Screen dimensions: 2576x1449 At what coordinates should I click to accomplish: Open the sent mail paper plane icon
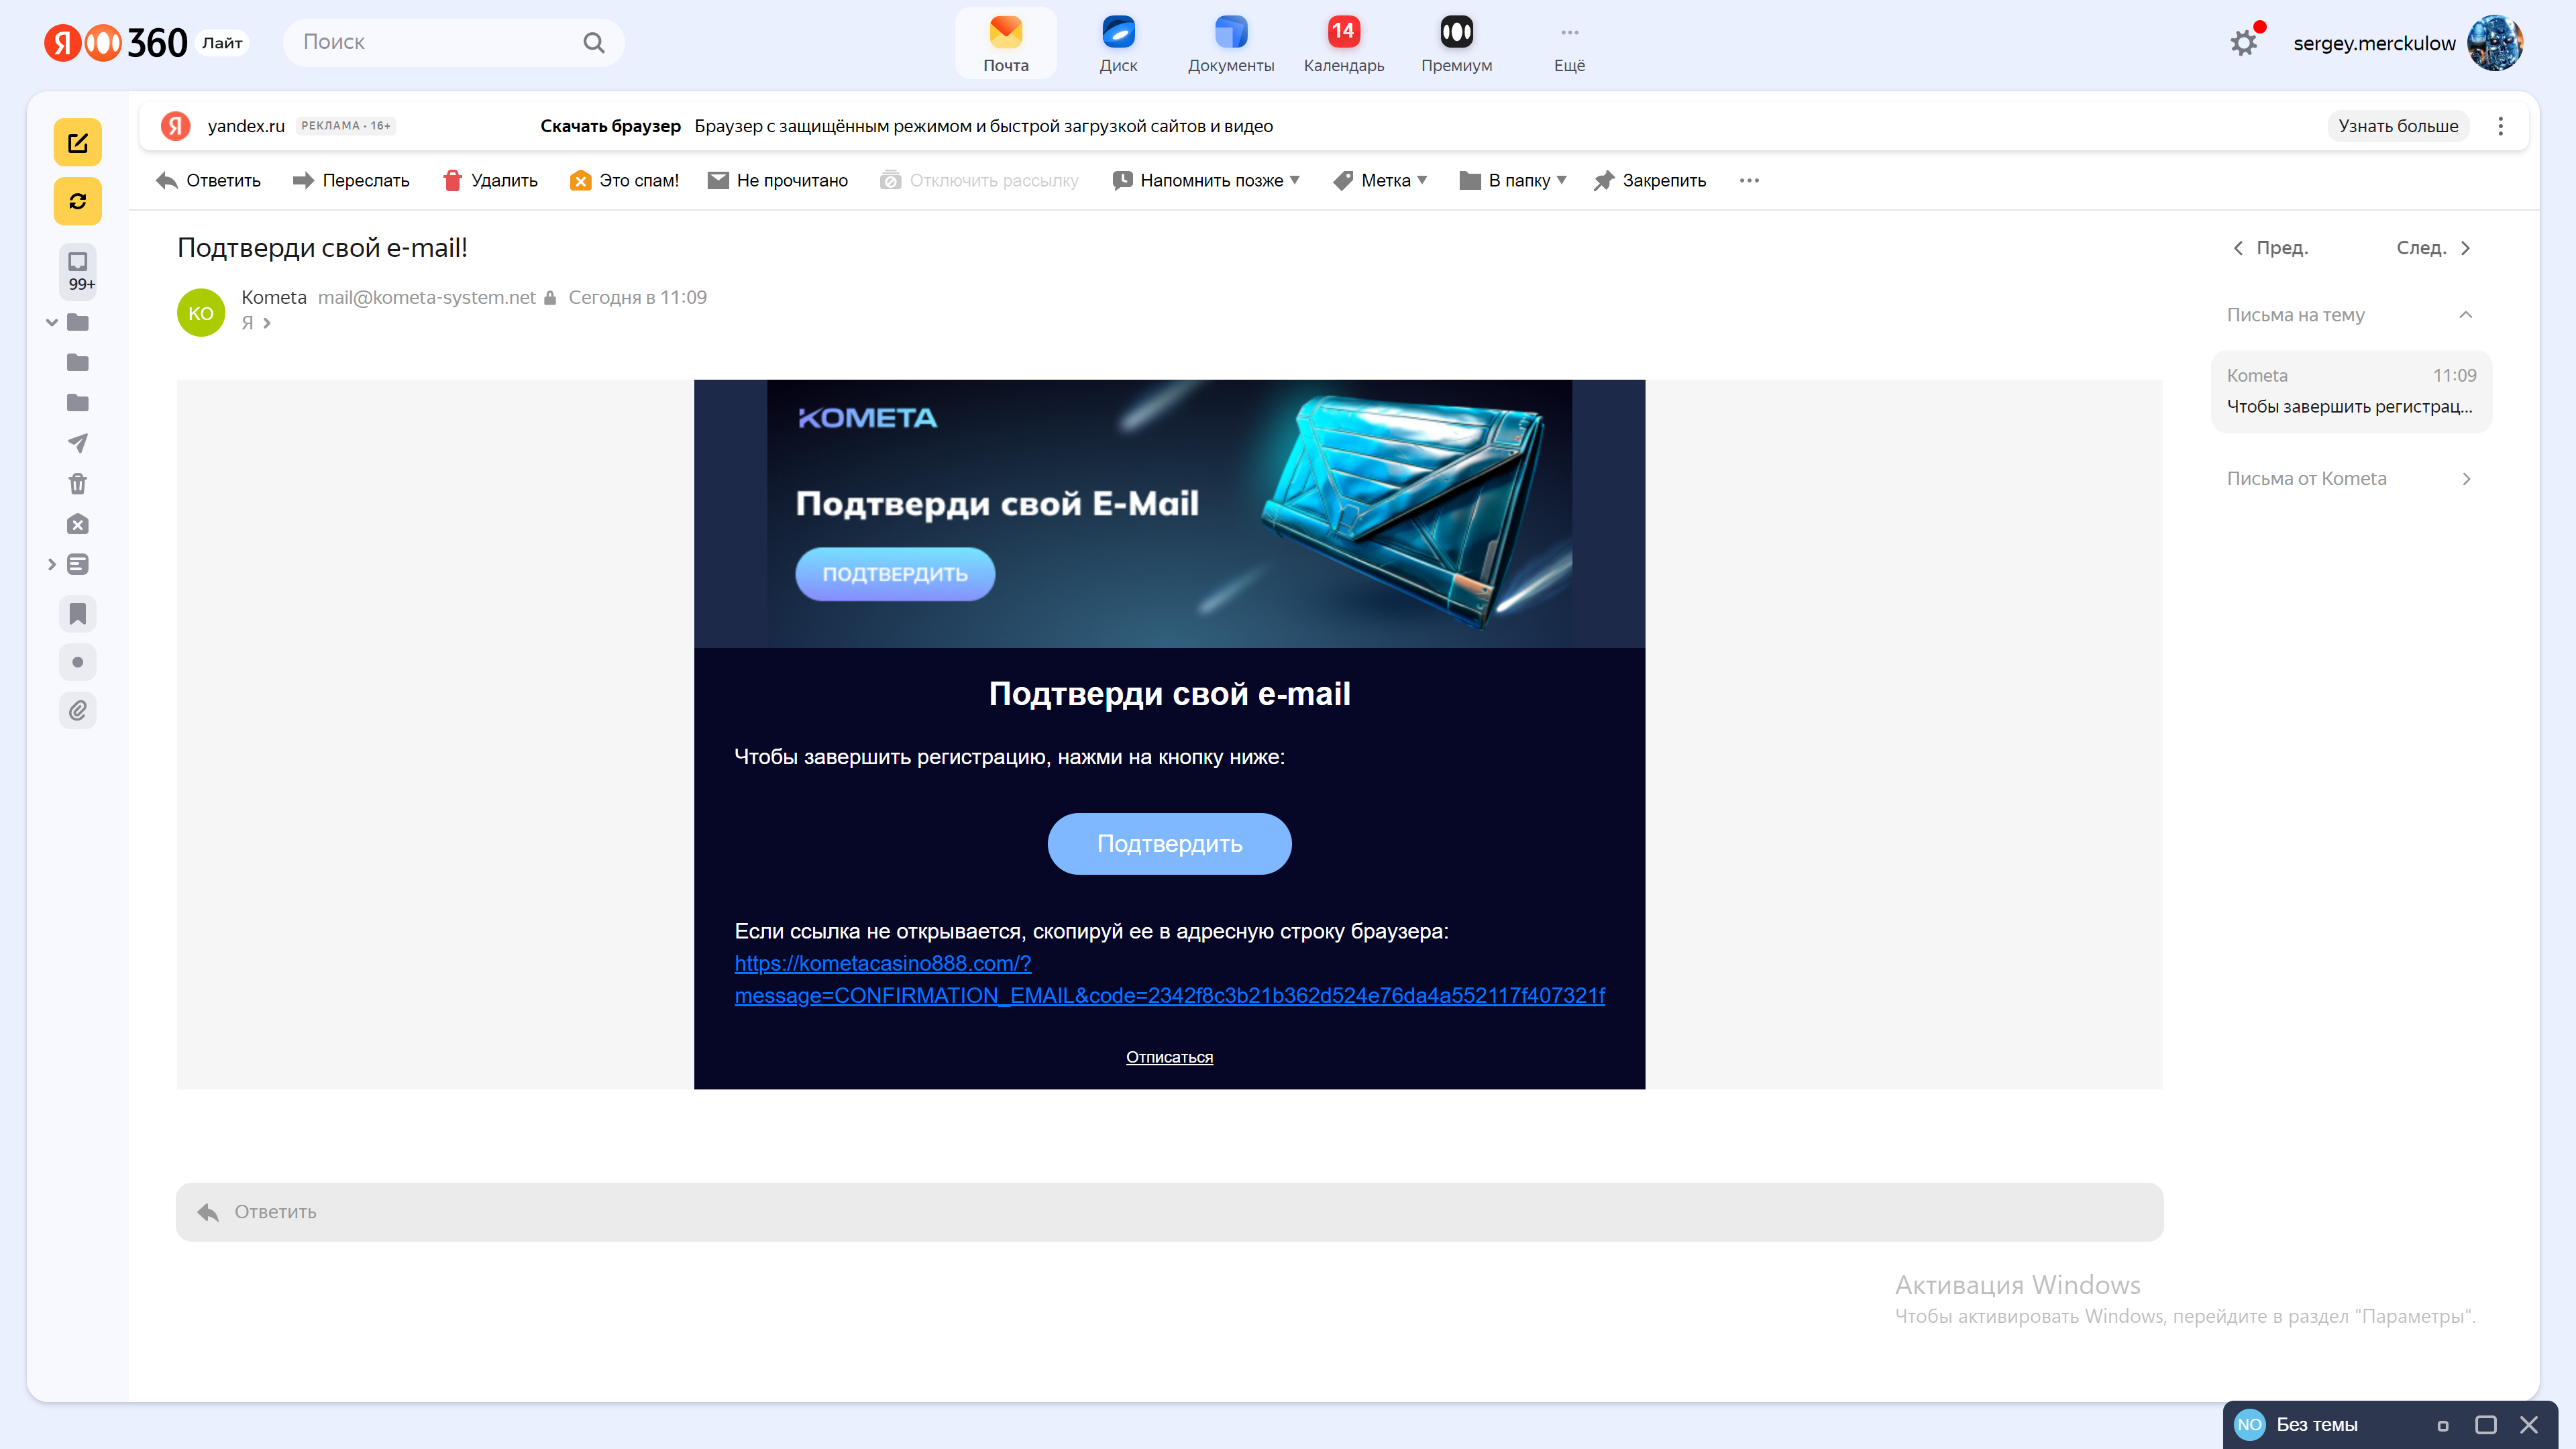click(77, 443)
